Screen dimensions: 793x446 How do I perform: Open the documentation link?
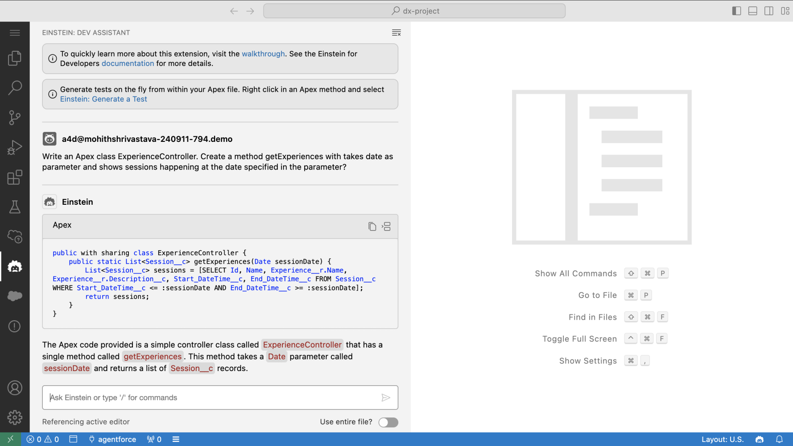[x=128, y=63]
